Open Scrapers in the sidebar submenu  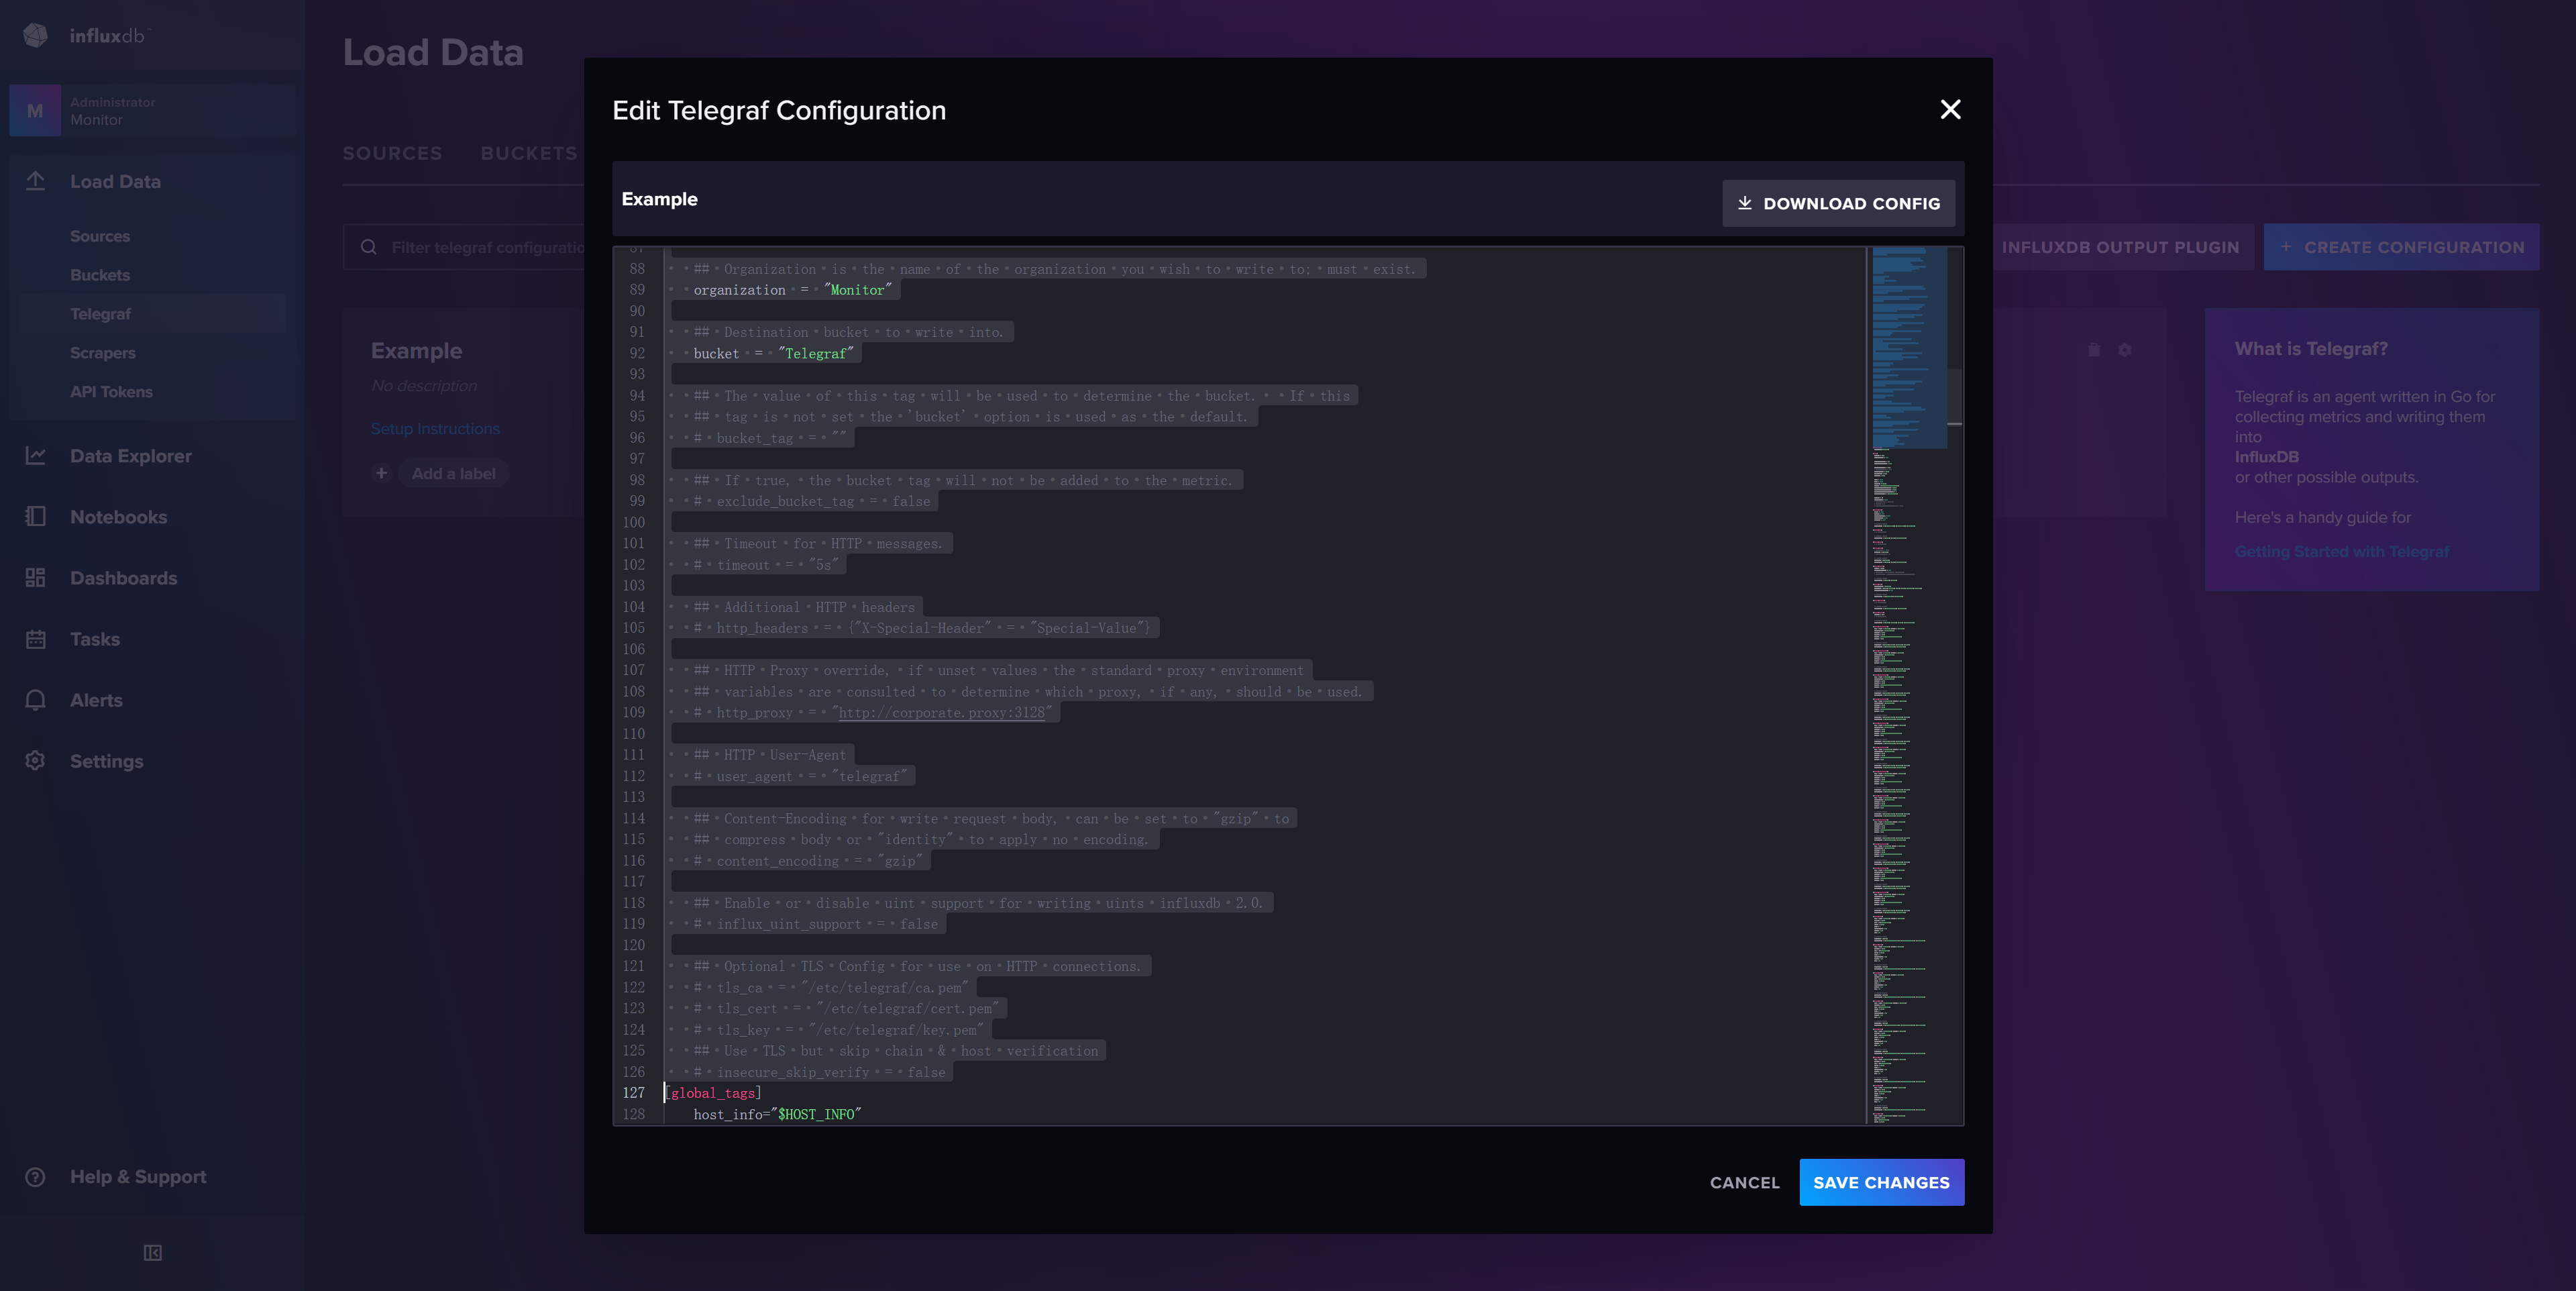coord(102,353)
